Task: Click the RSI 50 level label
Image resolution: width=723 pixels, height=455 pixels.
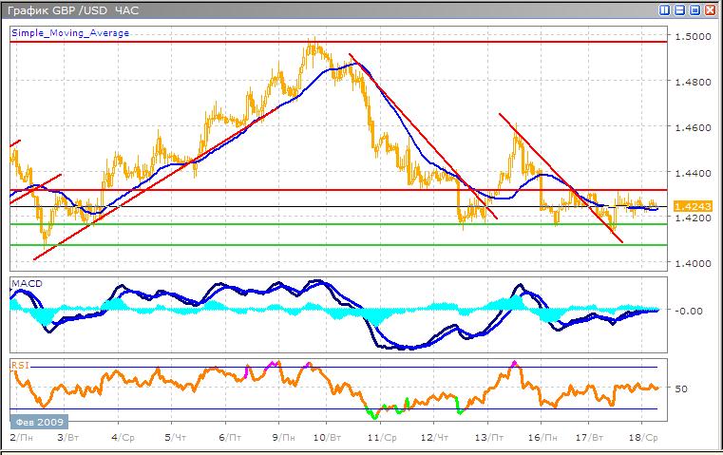Action: 680,389
